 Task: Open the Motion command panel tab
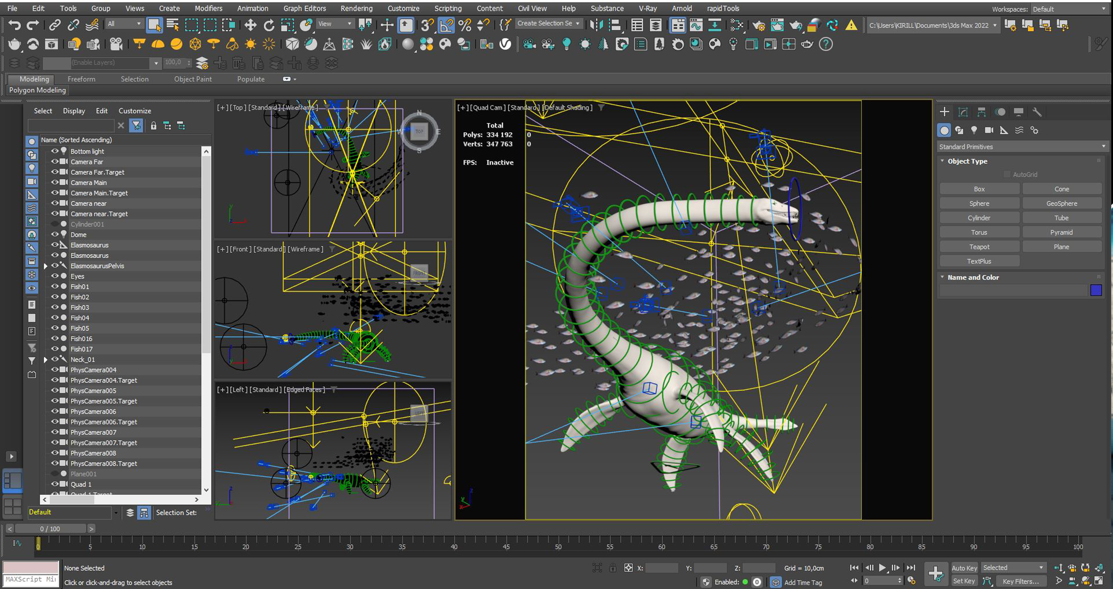pos(1000,112)
